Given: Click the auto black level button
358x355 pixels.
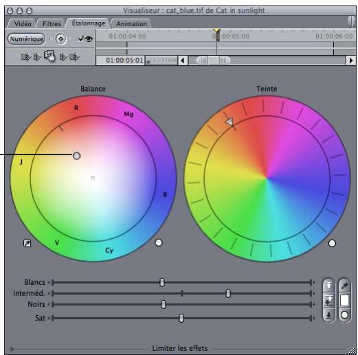Looking at the screenshot, I should click(328, 315).
